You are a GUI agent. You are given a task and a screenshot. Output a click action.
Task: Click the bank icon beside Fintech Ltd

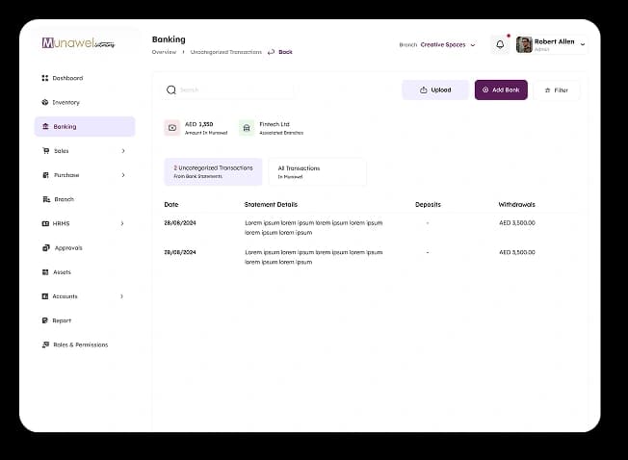coord(247,128)
